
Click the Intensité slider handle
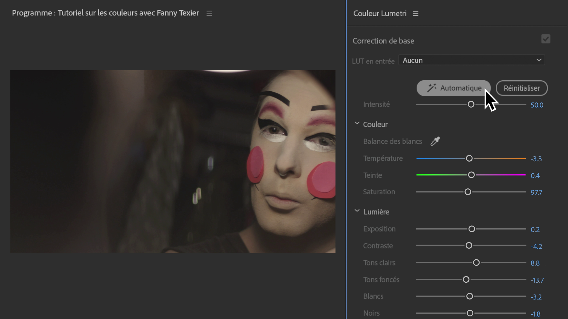click(x=471, y=104)
